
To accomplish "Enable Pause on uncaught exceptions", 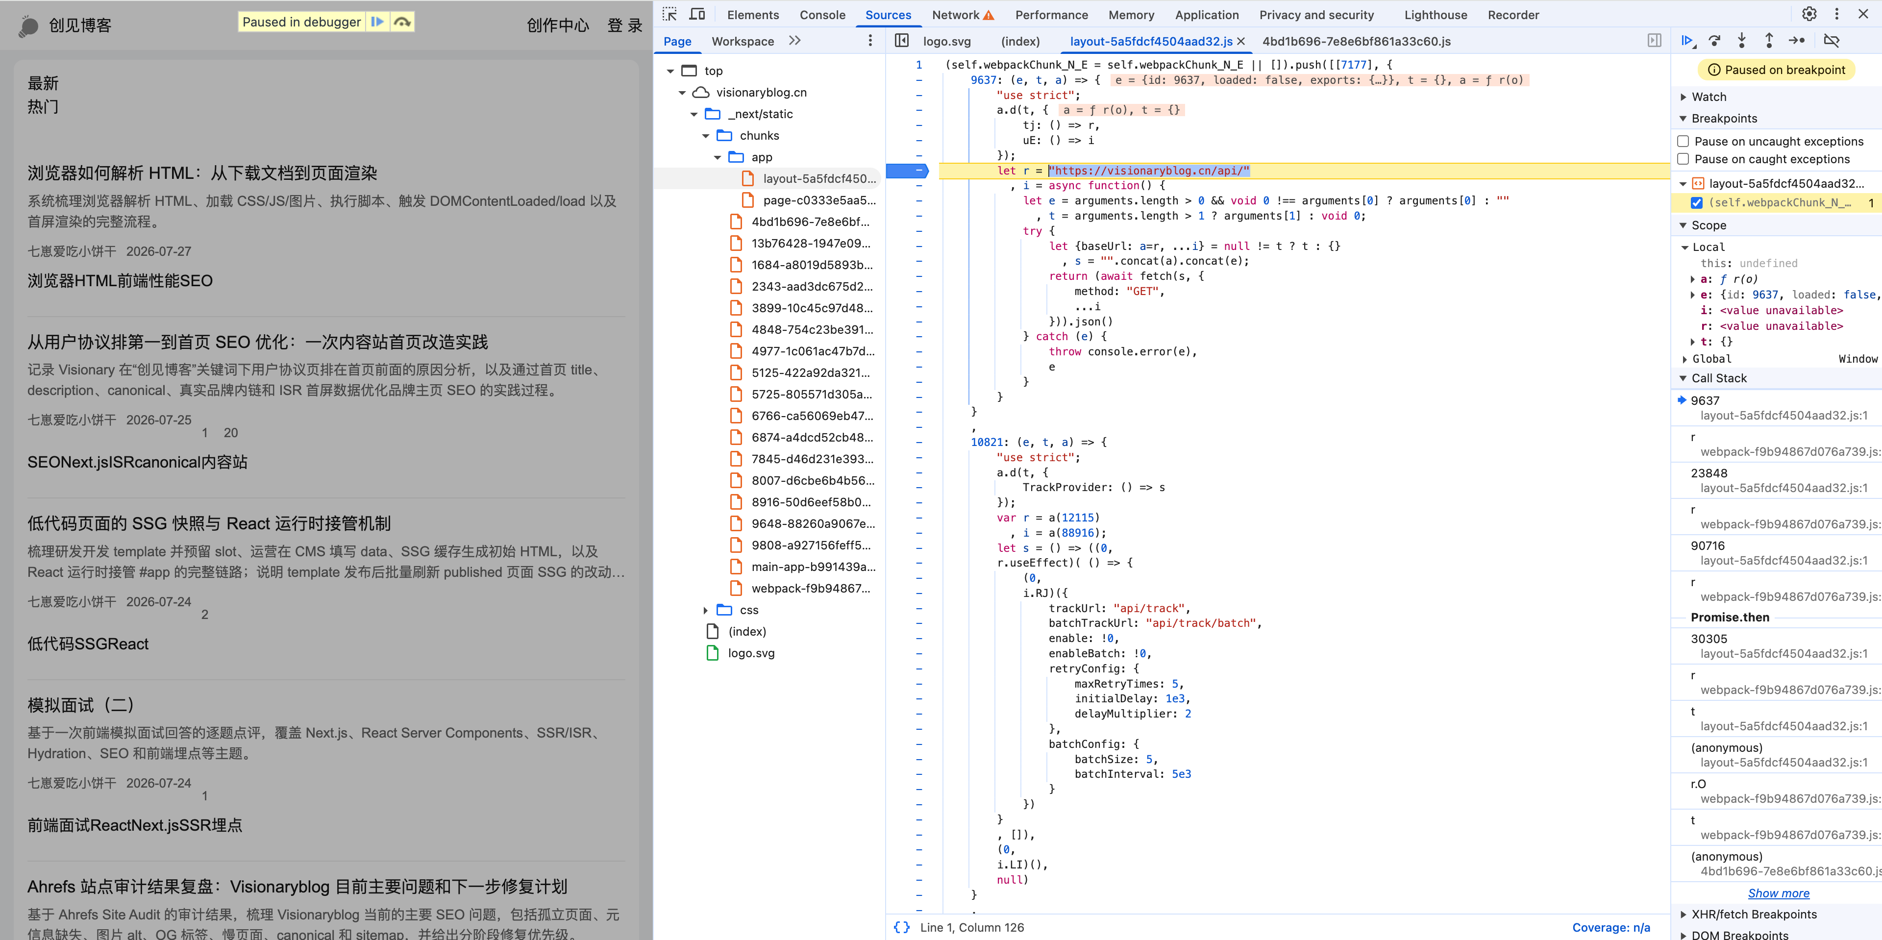I will point(1684,142).
